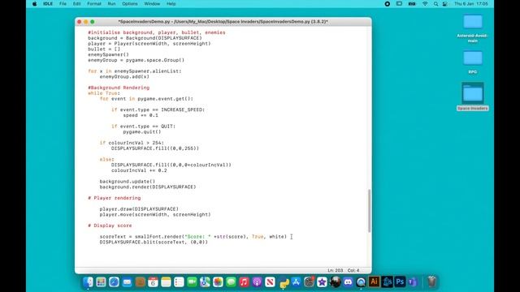The height and width of the screenshot is (292, 520).
Task: Select the RPG desktop folder
Action: coord(473,62)
